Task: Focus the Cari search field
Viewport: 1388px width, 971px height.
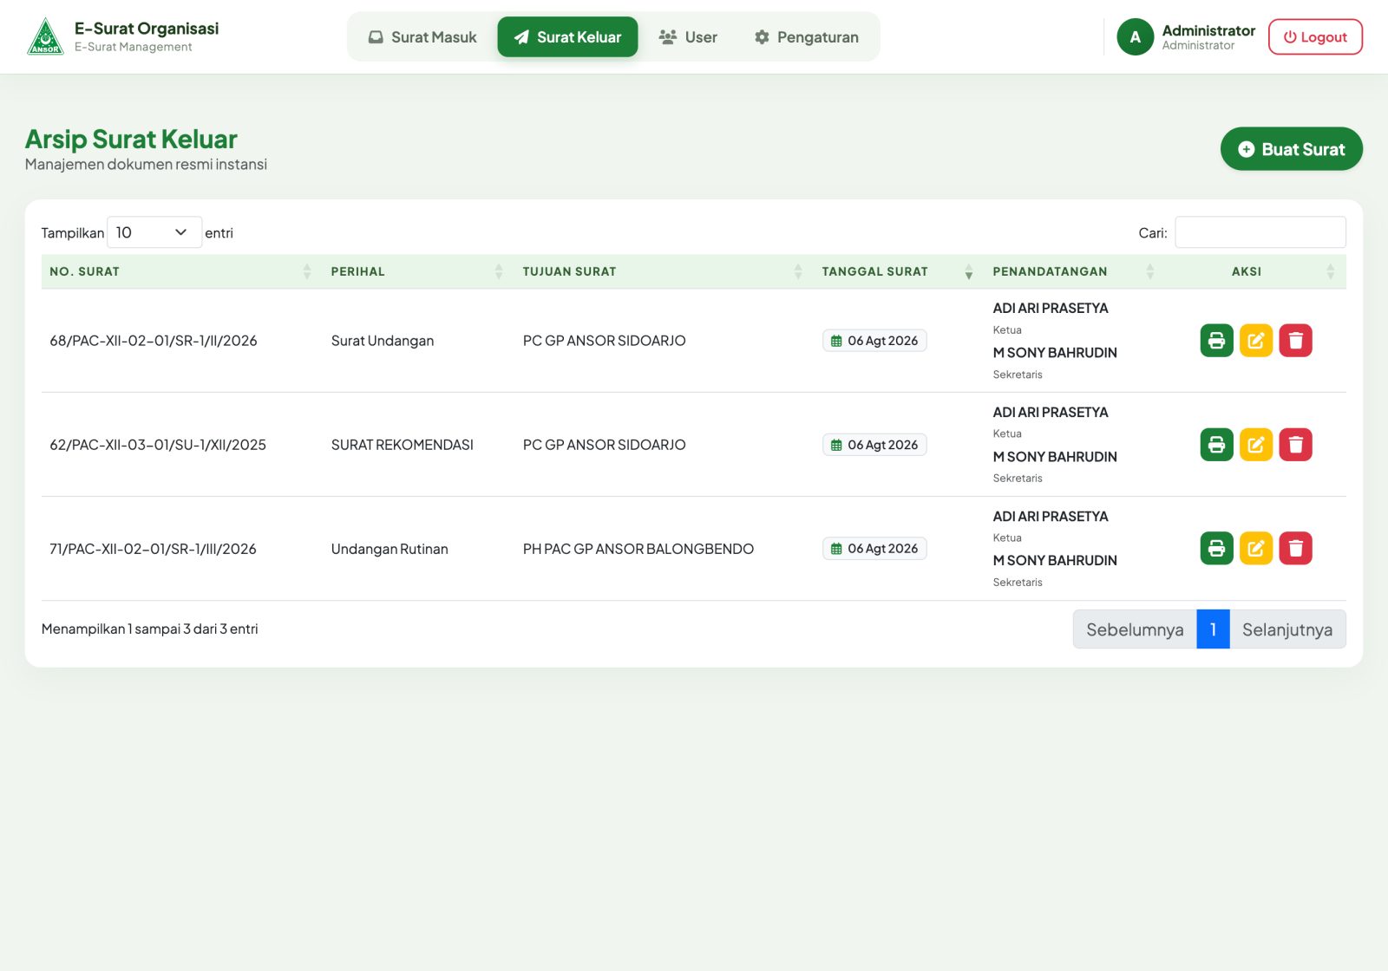Action: [x=1260, y=232]
